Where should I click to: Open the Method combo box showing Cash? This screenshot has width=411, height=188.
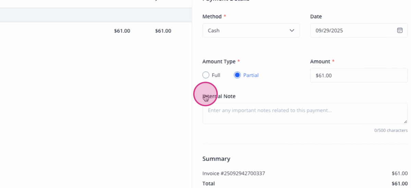pyautogui.click(x=251, y=30)
